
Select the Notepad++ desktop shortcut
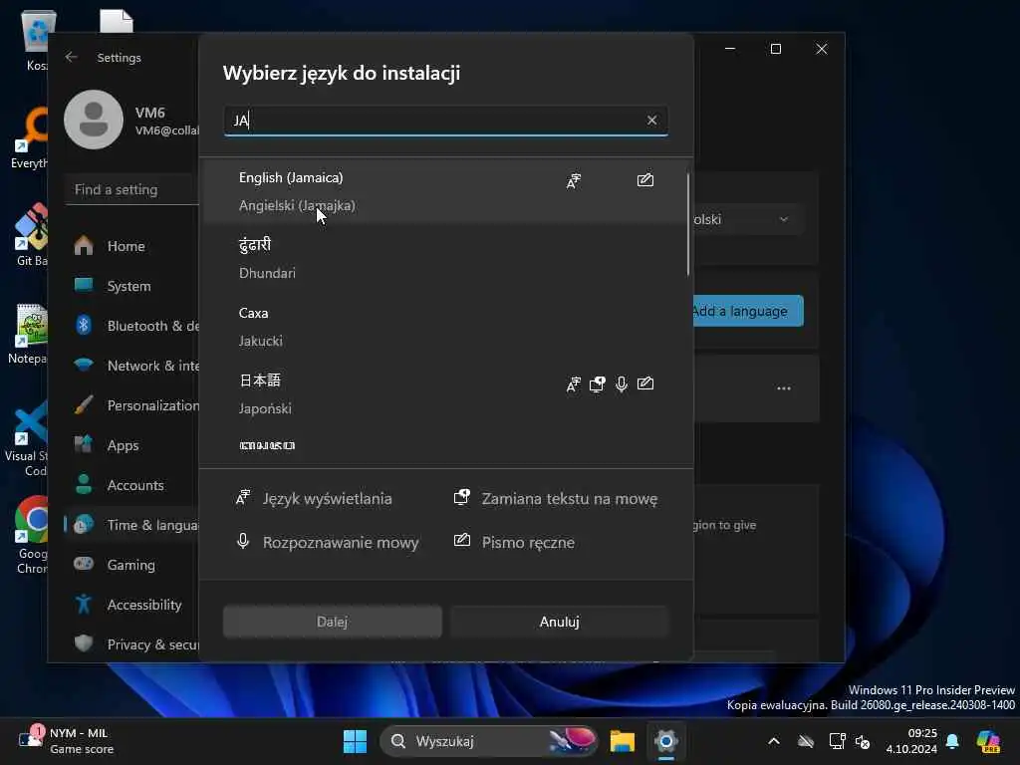29,334
